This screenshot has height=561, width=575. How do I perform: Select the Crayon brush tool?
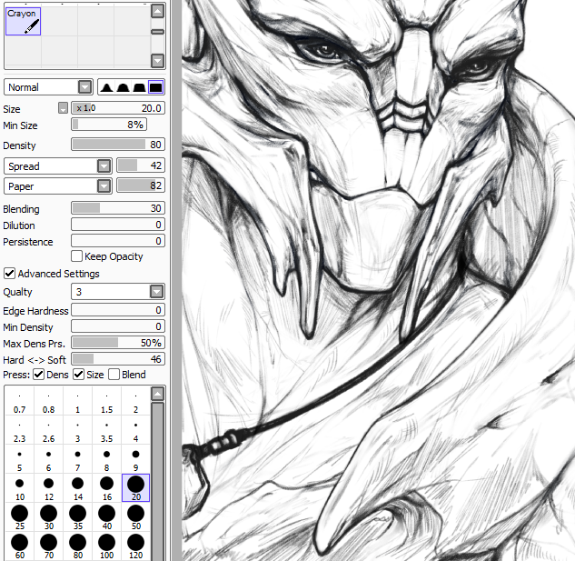23,22
